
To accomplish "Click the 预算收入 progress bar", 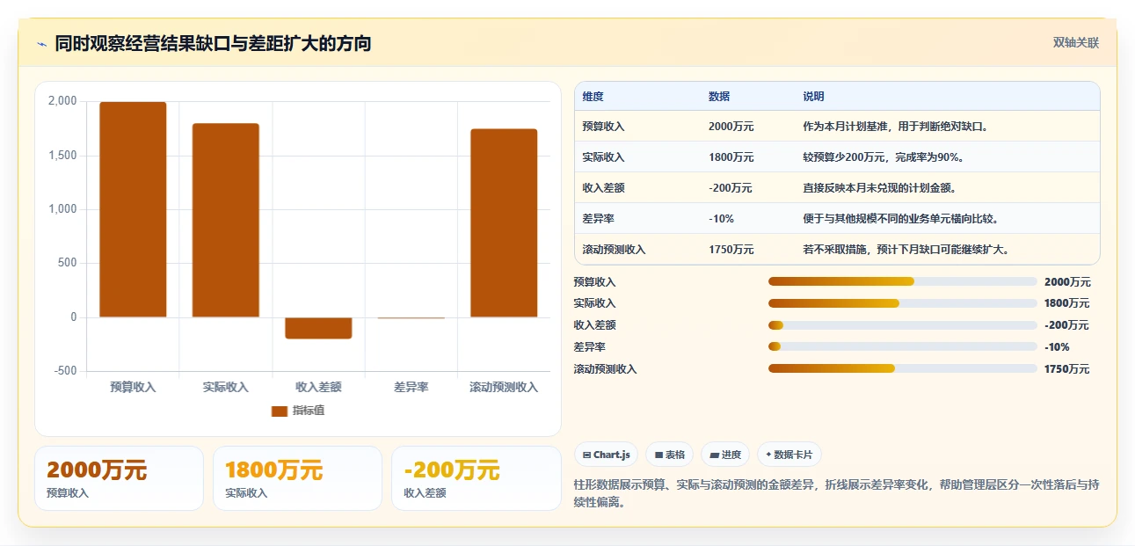I will [903, 281].
